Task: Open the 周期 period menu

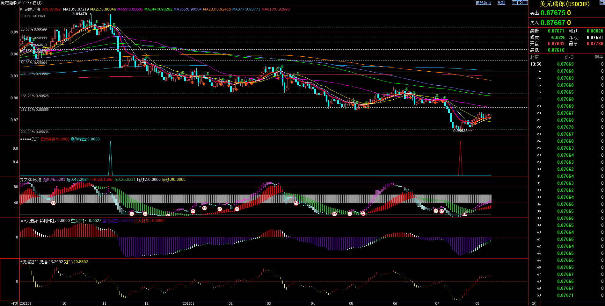Action: click(501, 3)
